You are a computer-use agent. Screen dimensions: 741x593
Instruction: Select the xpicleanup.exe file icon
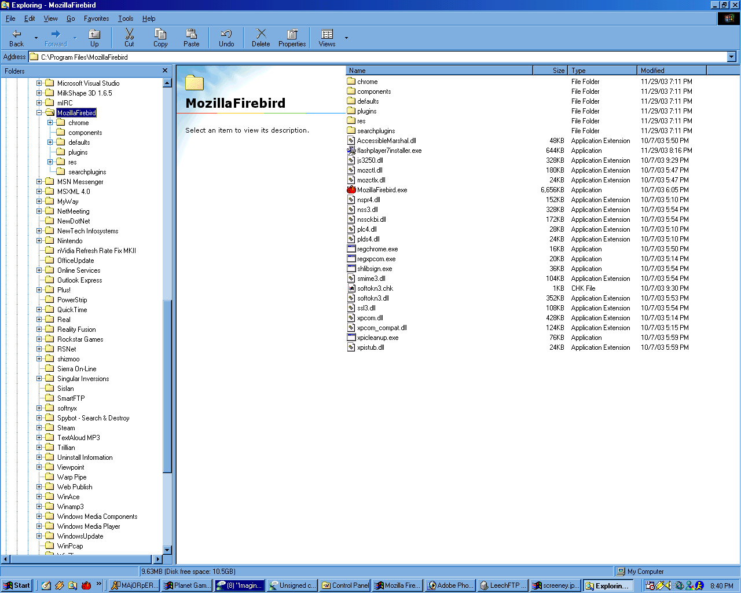[x=351, y=338]
